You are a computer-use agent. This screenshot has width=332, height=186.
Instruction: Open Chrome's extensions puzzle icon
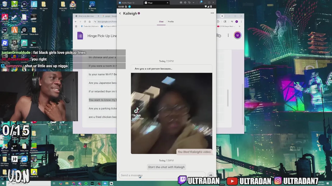(218, 21)
